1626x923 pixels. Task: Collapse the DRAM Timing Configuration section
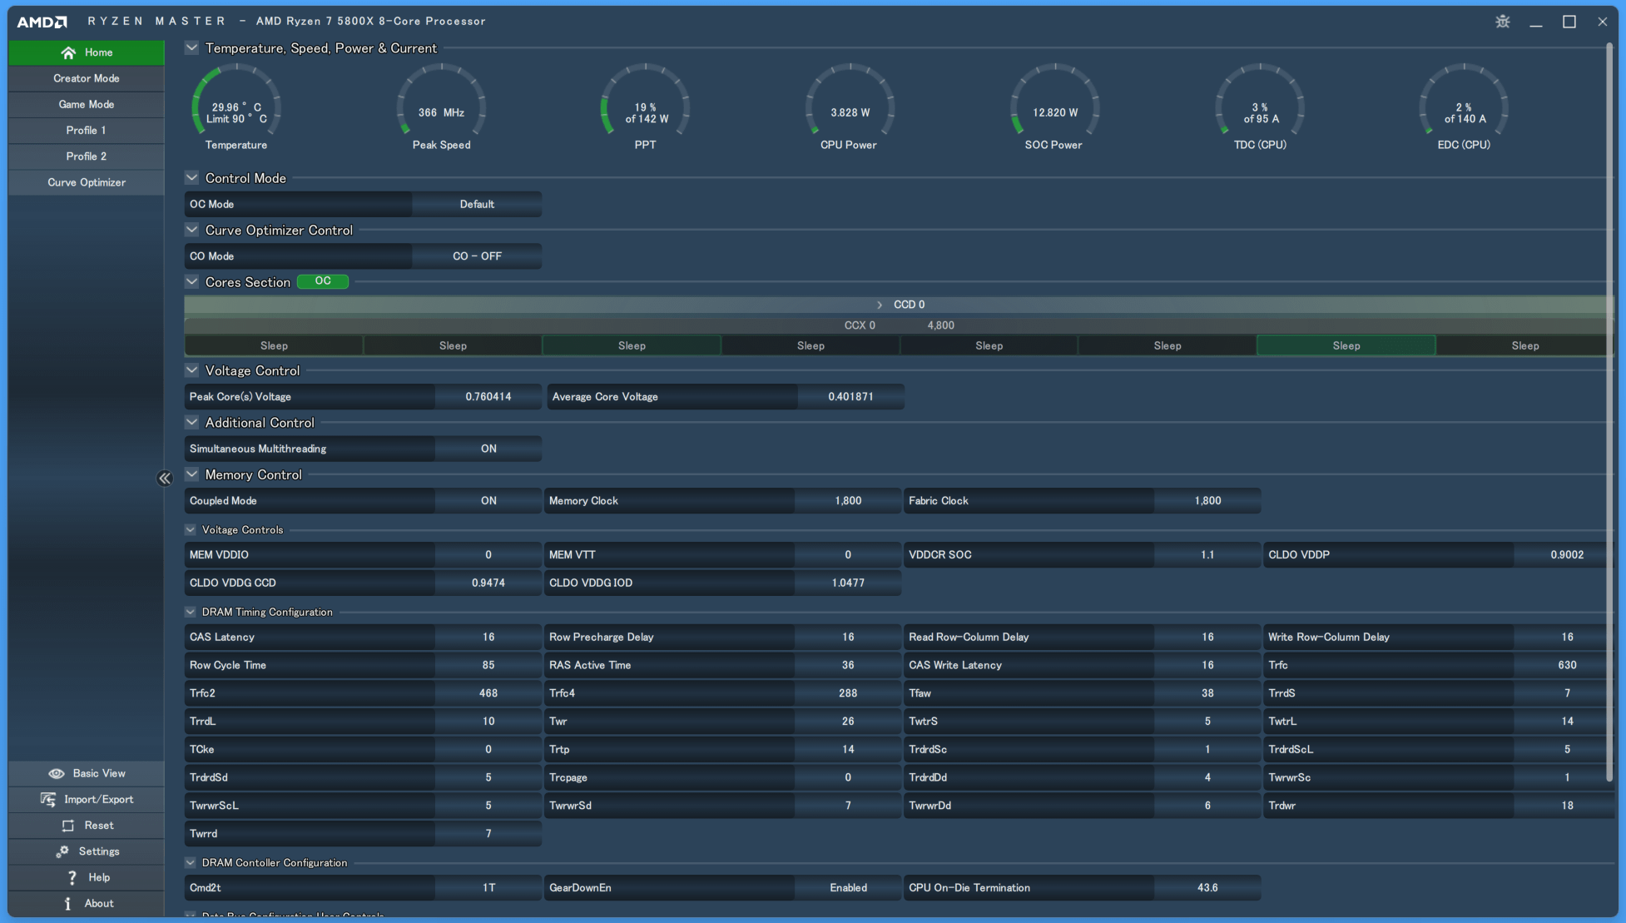pyautogui.click(x=191, y=612)
